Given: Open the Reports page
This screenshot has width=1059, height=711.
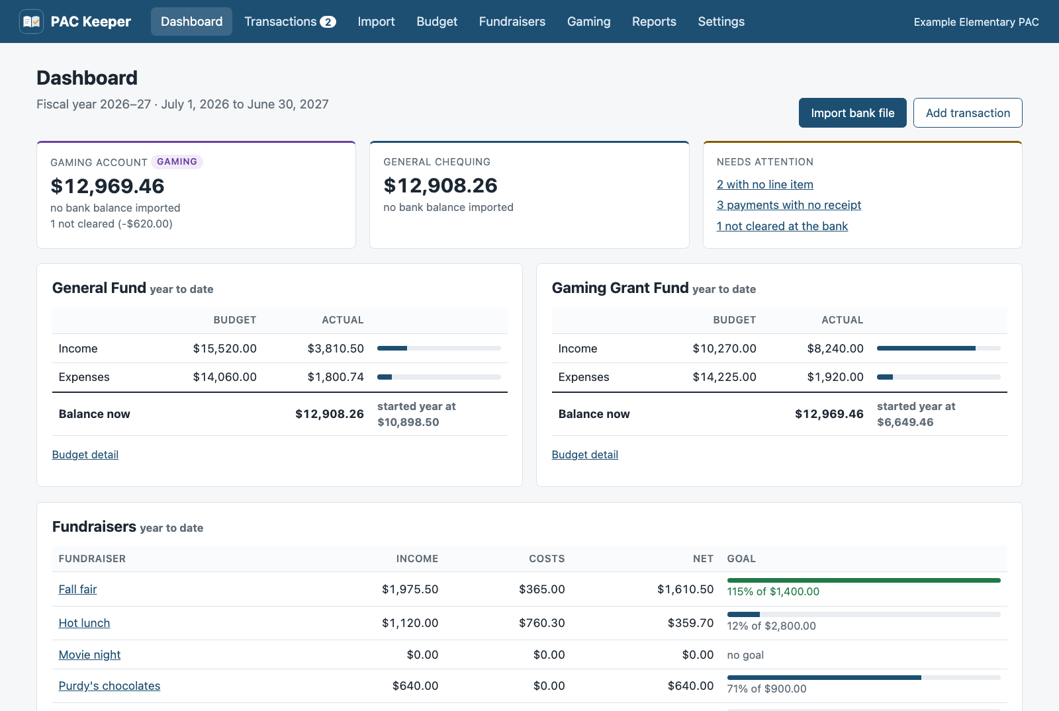Looking at the screenshot, I should [x=654, y=22].
